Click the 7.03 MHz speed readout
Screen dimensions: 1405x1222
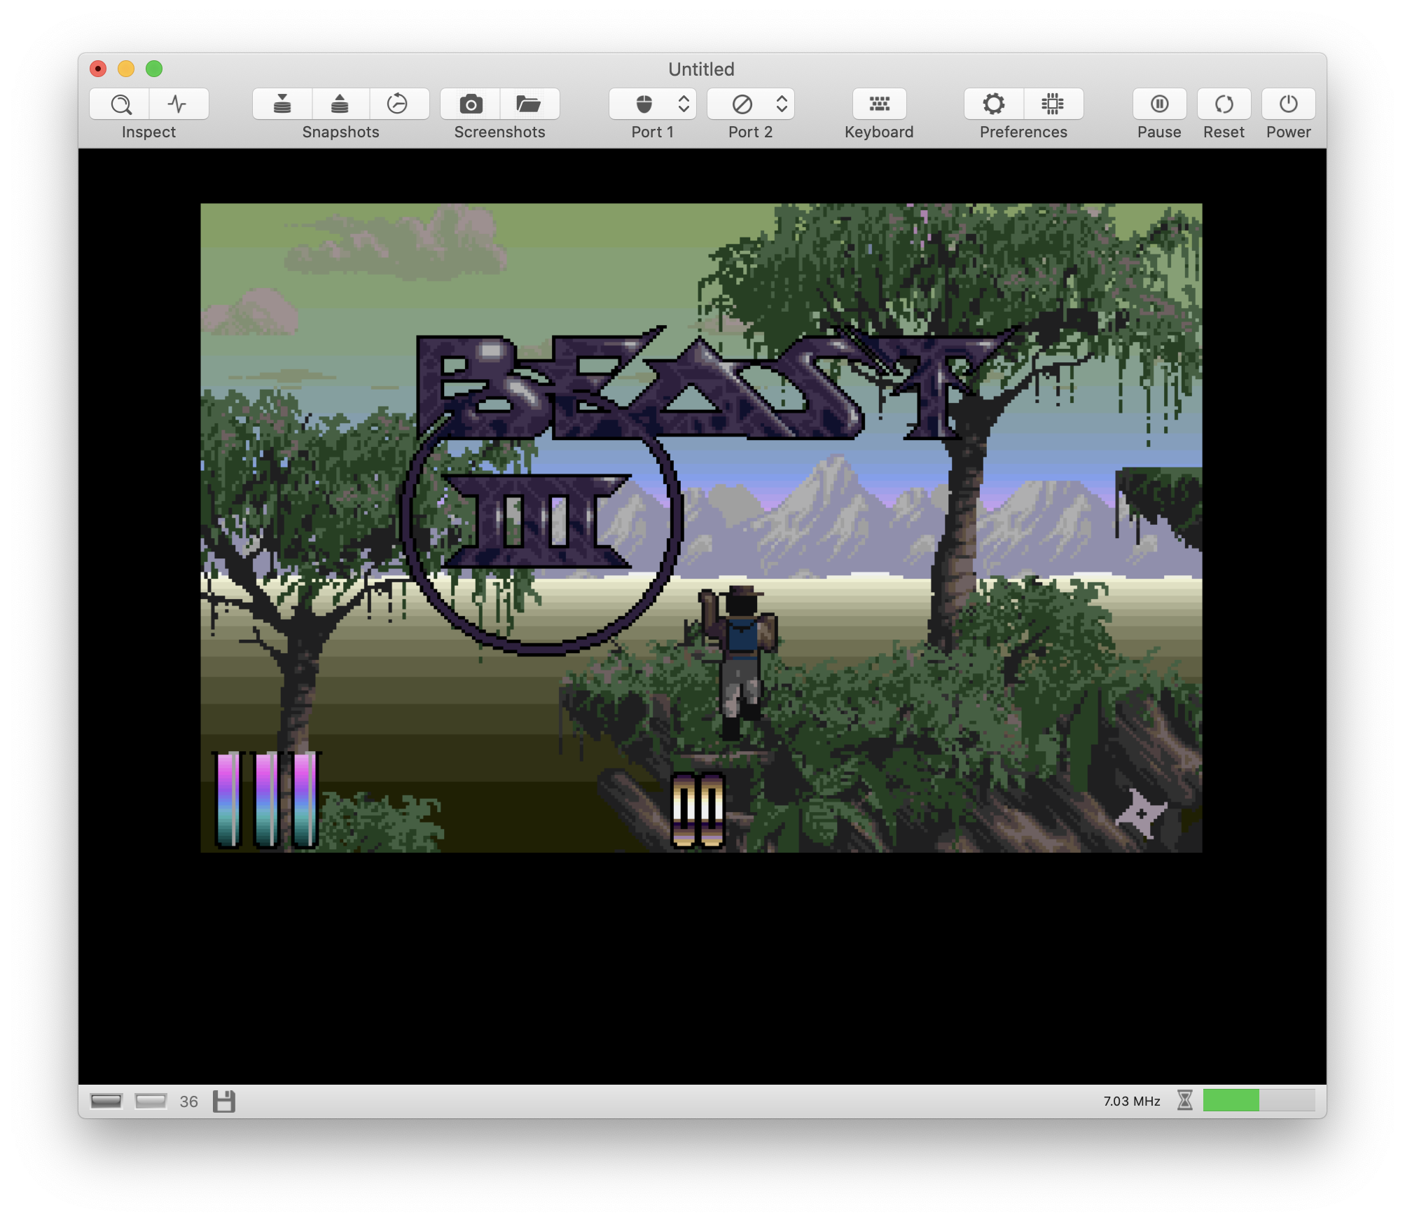point(1132,1101)
